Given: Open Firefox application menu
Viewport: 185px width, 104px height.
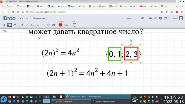Looking at the screenshot, I should (182, 12).
